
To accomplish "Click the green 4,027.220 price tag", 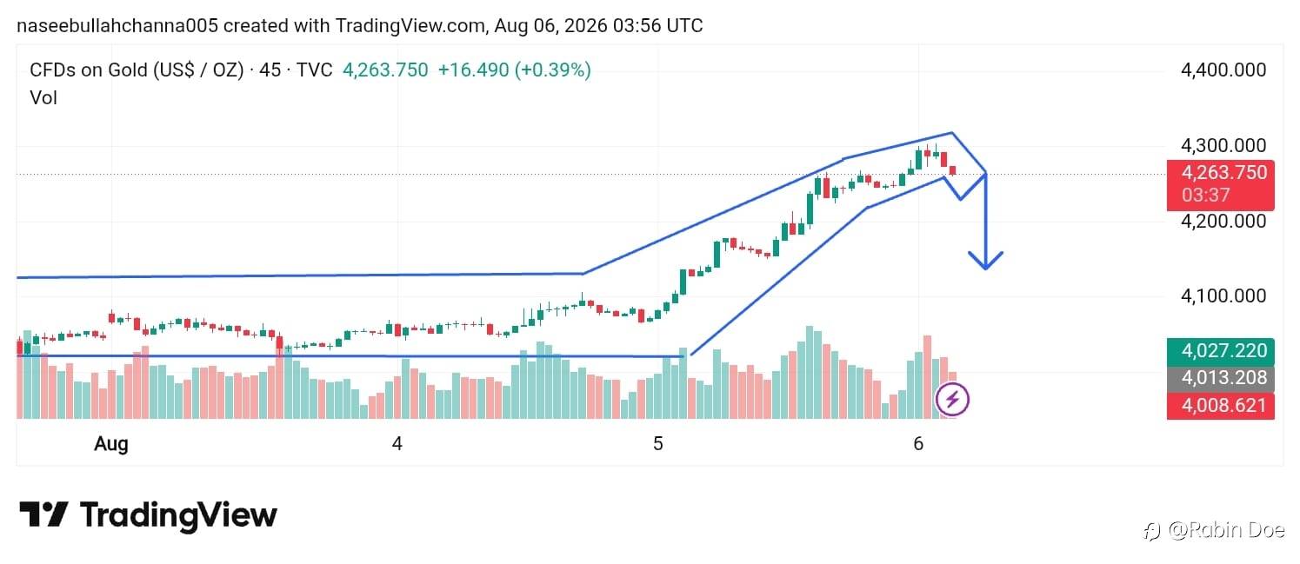I will [x=1220, y=351].
